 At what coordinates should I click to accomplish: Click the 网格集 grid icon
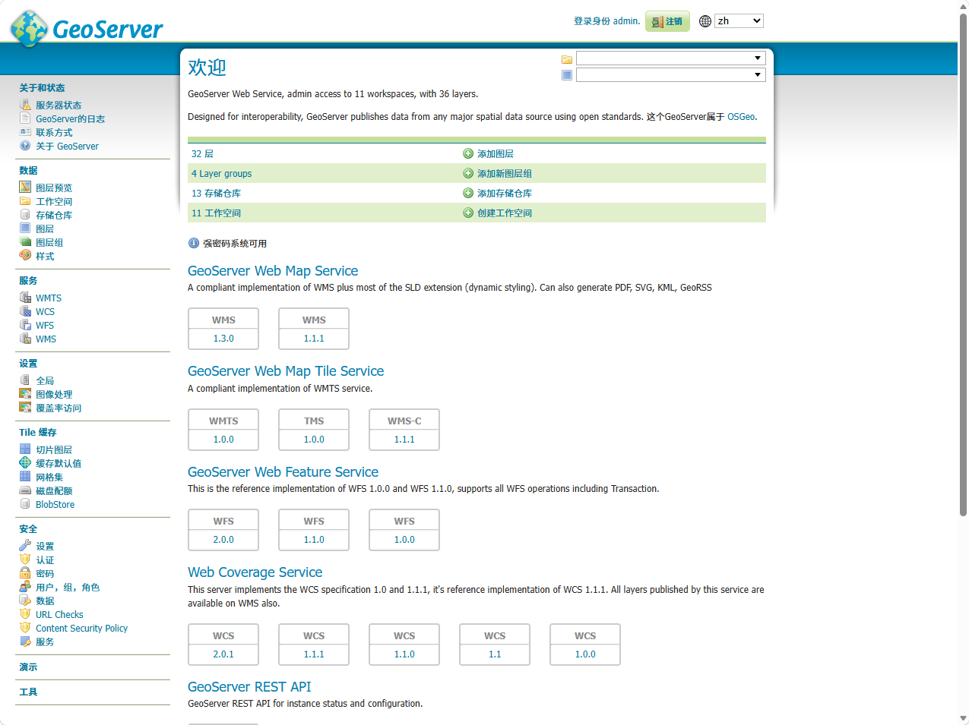pyautogui.click(x=25, y=477)
